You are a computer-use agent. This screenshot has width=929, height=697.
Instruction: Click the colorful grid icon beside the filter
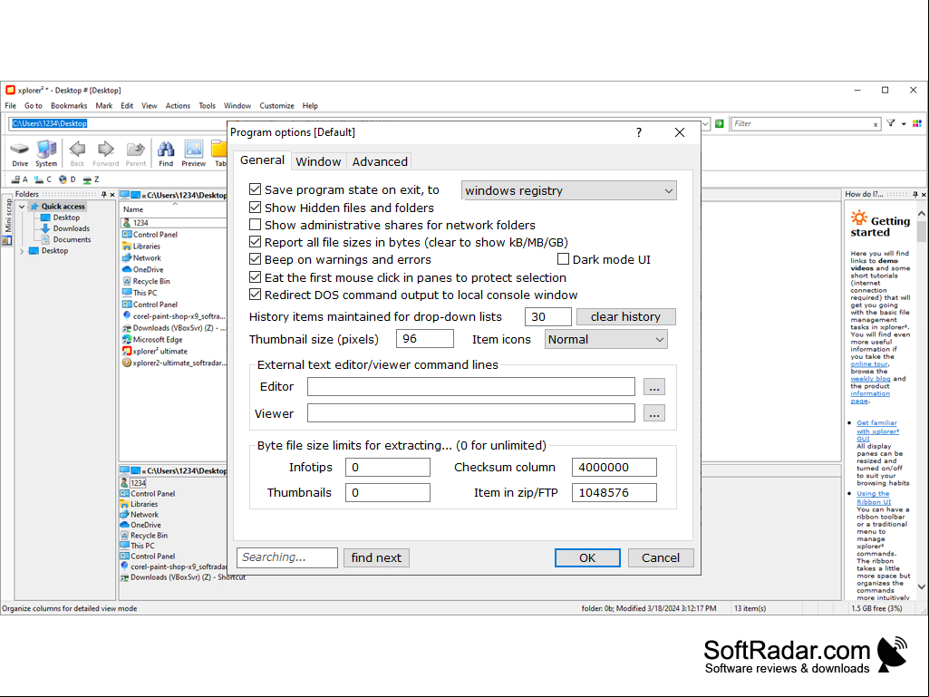pos(916,123)
